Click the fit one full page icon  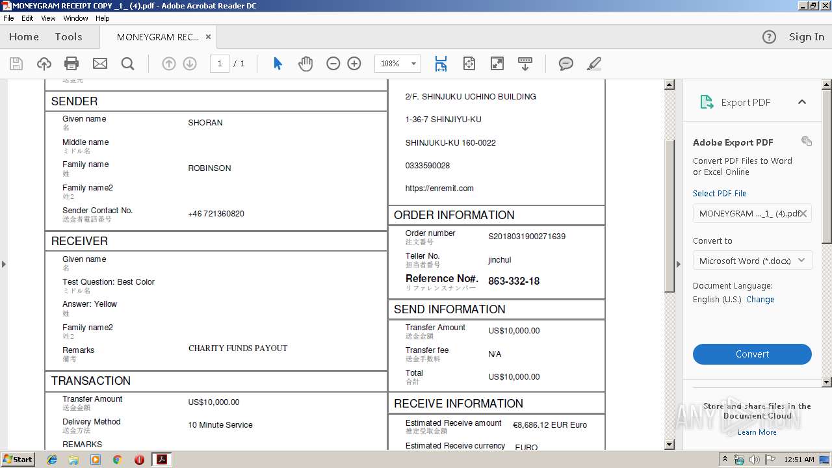point(469,64)
